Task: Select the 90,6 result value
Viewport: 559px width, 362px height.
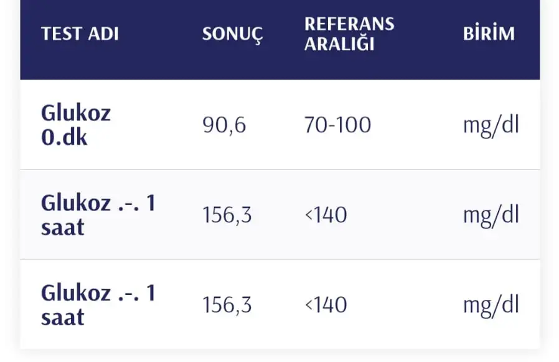Action: (224, 125)
